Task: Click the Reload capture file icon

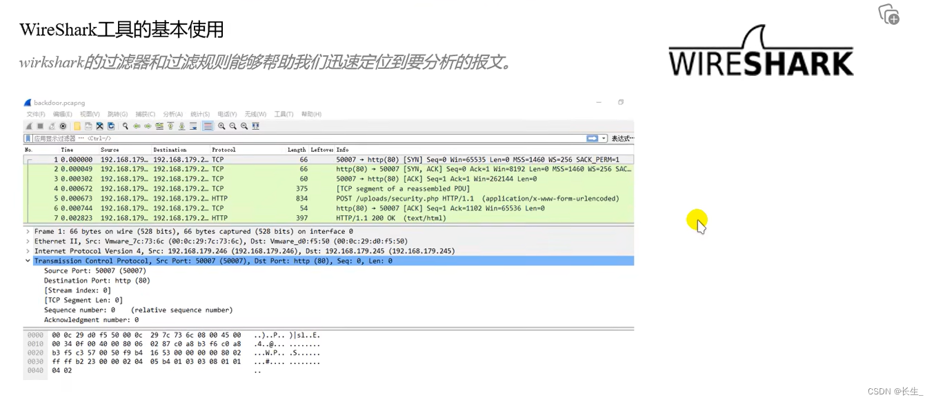Action: [x=111, y=126]
